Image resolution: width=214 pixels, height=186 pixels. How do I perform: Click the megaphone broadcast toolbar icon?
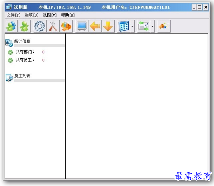point(164,26)
